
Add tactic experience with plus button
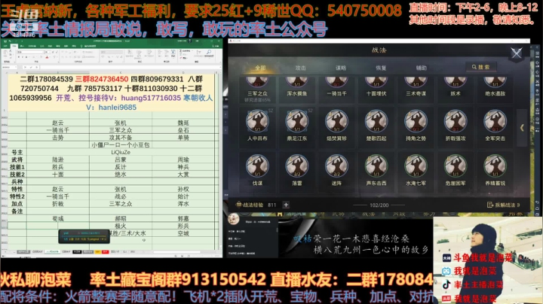click(x=286, y=205)
